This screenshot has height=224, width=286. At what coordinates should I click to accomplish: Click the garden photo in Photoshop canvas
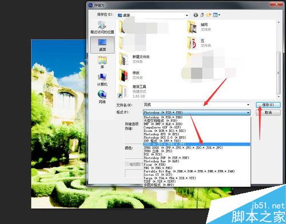[x=59, y=124]
